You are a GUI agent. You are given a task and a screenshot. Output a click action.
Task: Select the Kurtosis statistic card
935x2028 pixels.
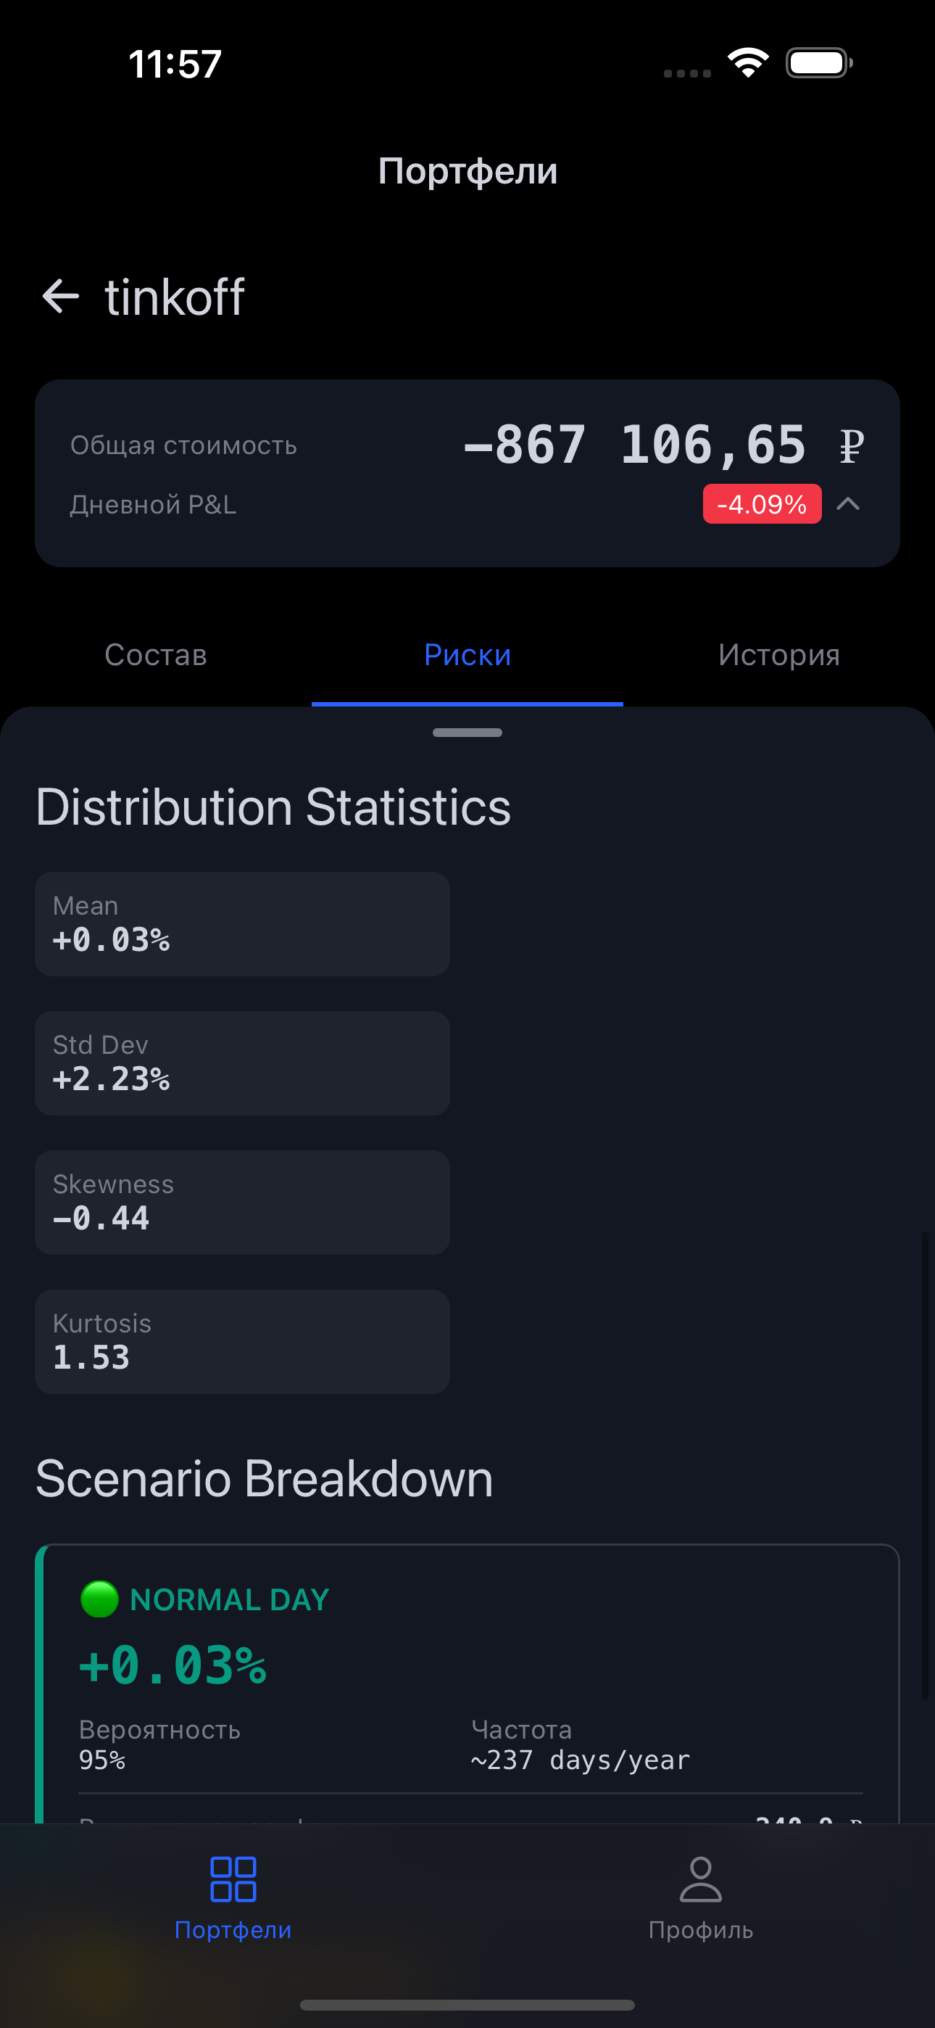coord(242,1342)
